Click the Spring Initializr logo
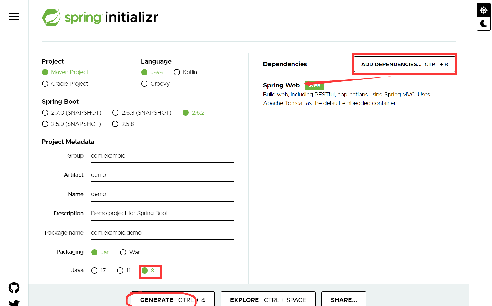 click(x=100, y=18)
